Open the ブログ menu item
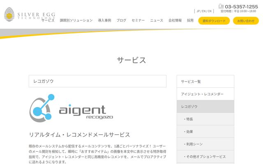The width and height of the screenshot is (263, 164). (x=121, y=20)
